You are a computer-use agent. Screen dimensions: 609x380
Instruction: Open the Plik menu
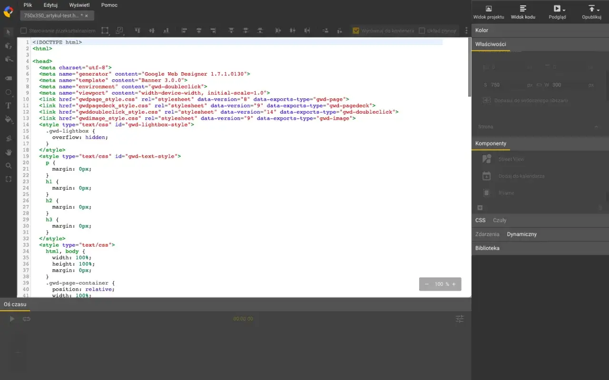(27, 5)
